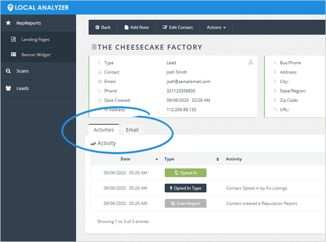
Task: Click the josh@samplemail.com email address
Action: (x=188, y=82)
